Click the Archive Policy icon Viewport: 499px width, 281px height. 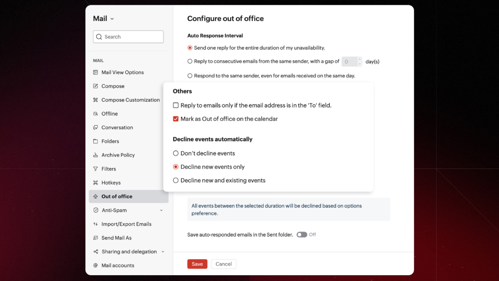pos(96,155)
